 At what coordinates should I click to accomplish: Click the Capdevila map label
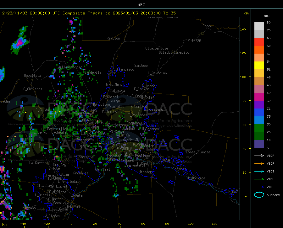tap(93, 72)
